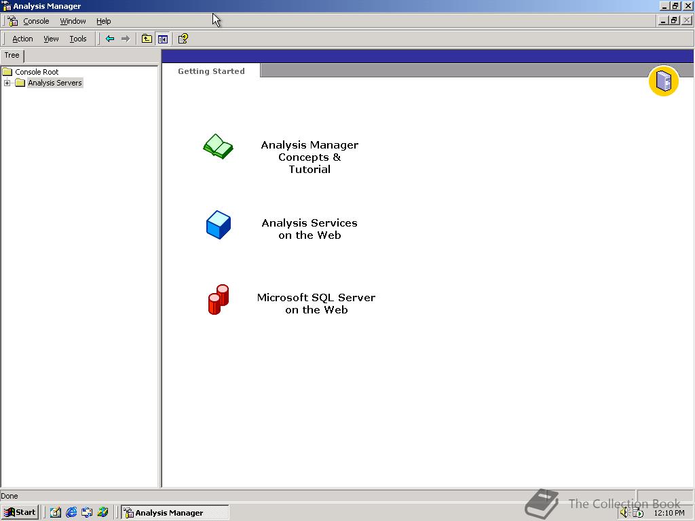Click the fourth quick launch Windows icon
The width and height of the screenshot is (695, 521).
point(103,513)
